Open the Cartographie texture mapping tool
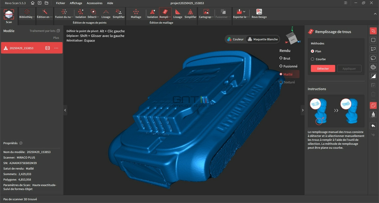Viewport: 379px width, 203px height. [206, 14]
